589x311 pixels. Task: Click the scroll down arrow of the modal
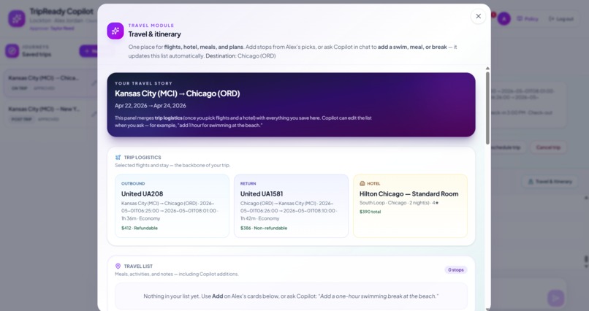487,308
